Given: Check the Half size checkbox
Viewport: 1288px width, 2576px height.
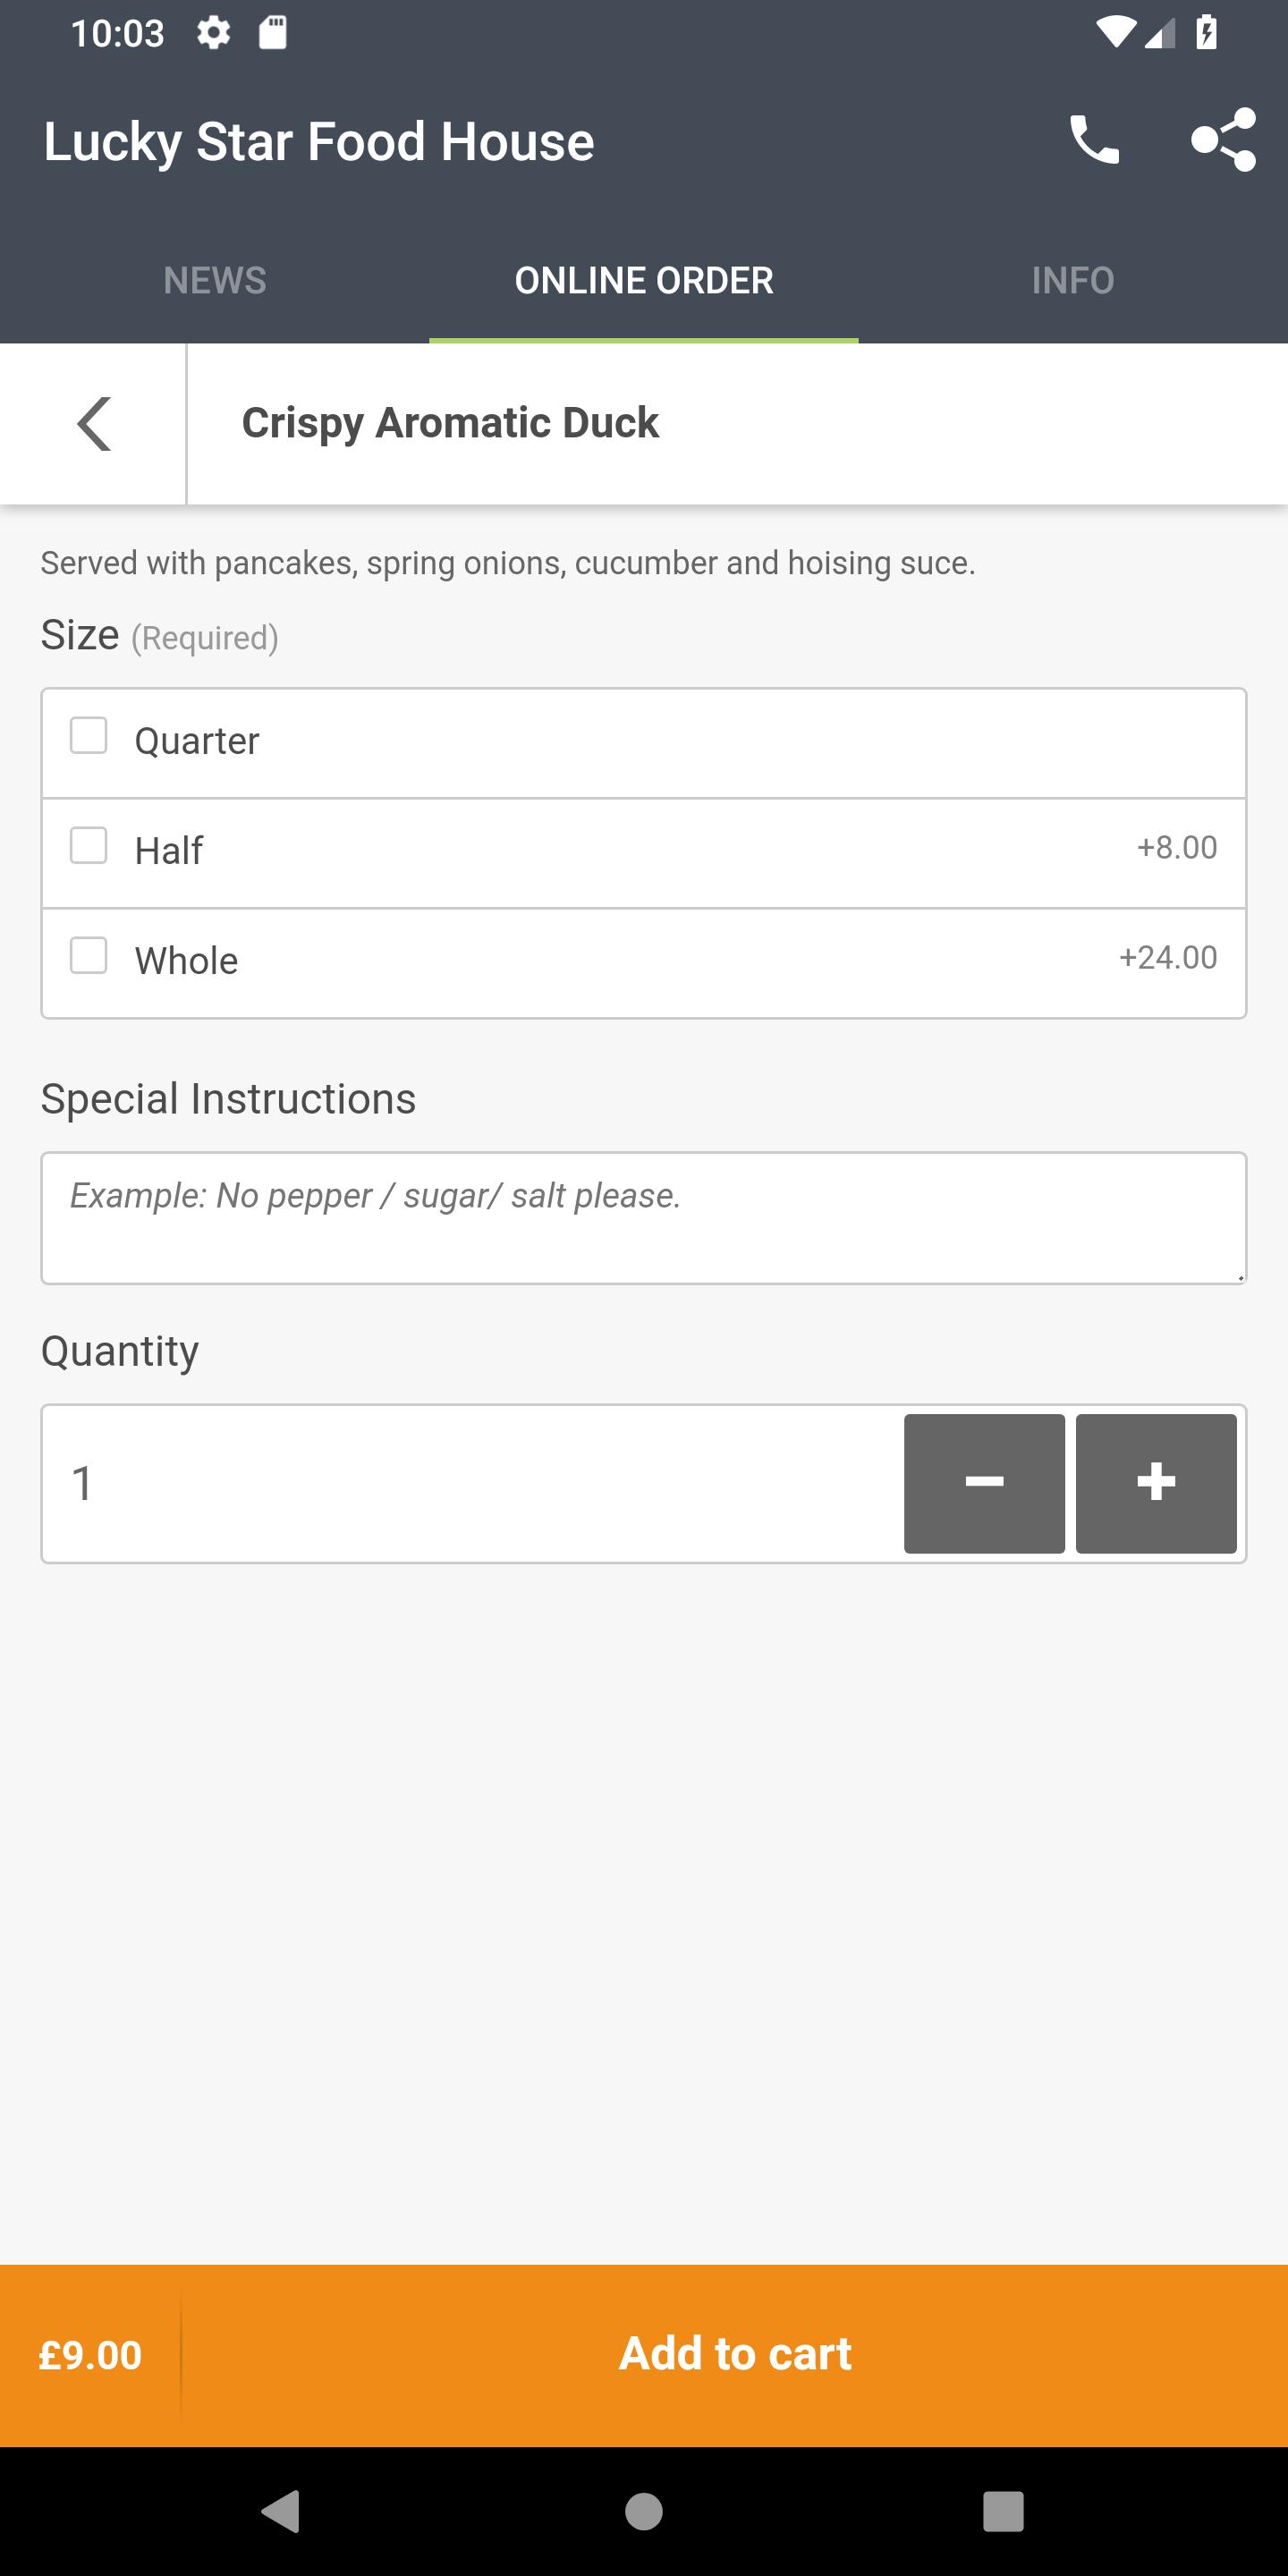Looking at the screenshot, I should [x=89, y=845].
